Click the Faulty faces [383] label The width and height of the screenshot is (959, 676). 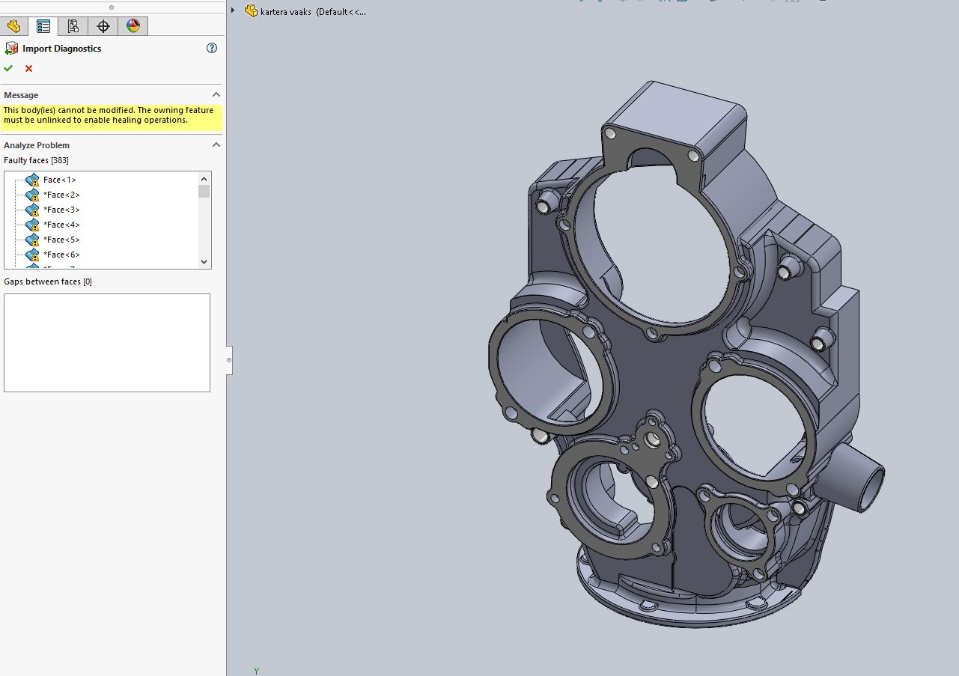tap(36, 160)
